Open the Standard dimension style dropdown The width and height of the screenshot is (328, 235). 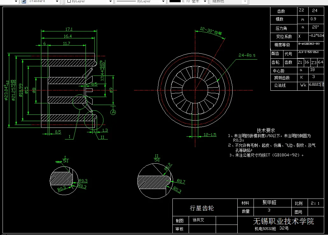57,2
